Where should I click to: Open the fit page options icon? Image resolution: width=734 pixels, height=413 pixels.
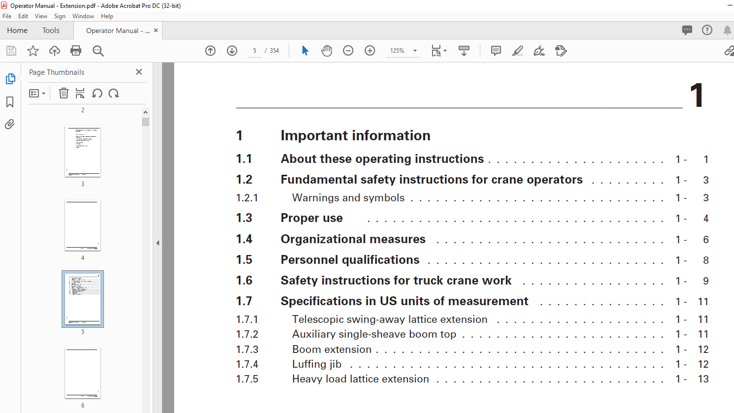438,51
